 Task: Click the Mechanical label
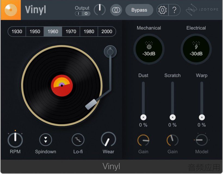[x=149, y=28]
